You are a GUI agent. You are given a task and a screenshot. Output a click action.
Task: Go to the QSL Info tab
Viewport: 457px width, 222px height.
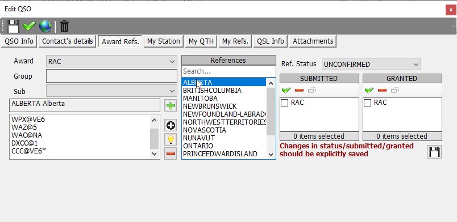pos(270,41)
